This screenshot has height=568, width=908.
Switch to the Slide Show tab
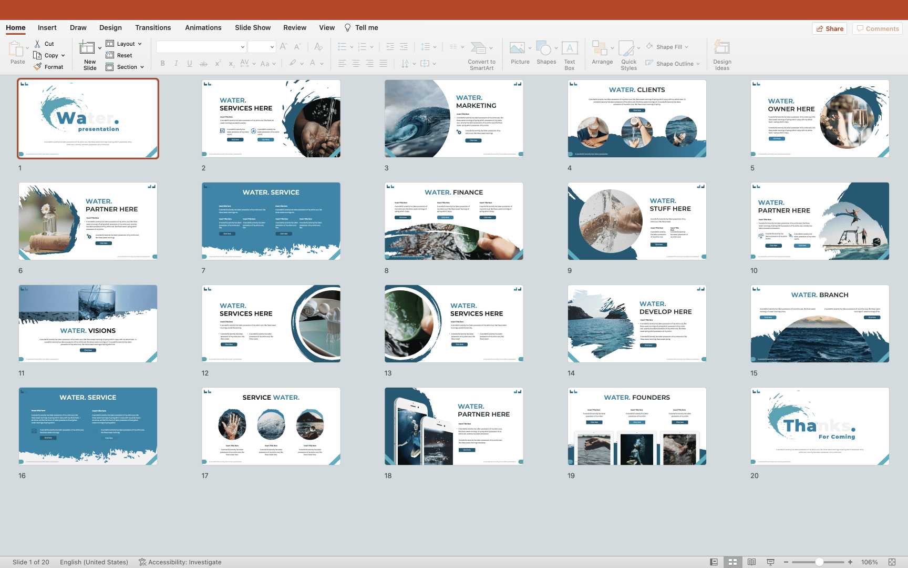253,27
